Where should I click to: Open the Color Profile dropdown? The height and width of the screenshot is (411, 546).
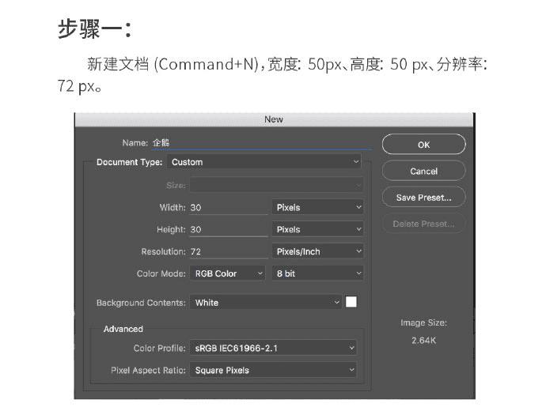tap(273, 348)
